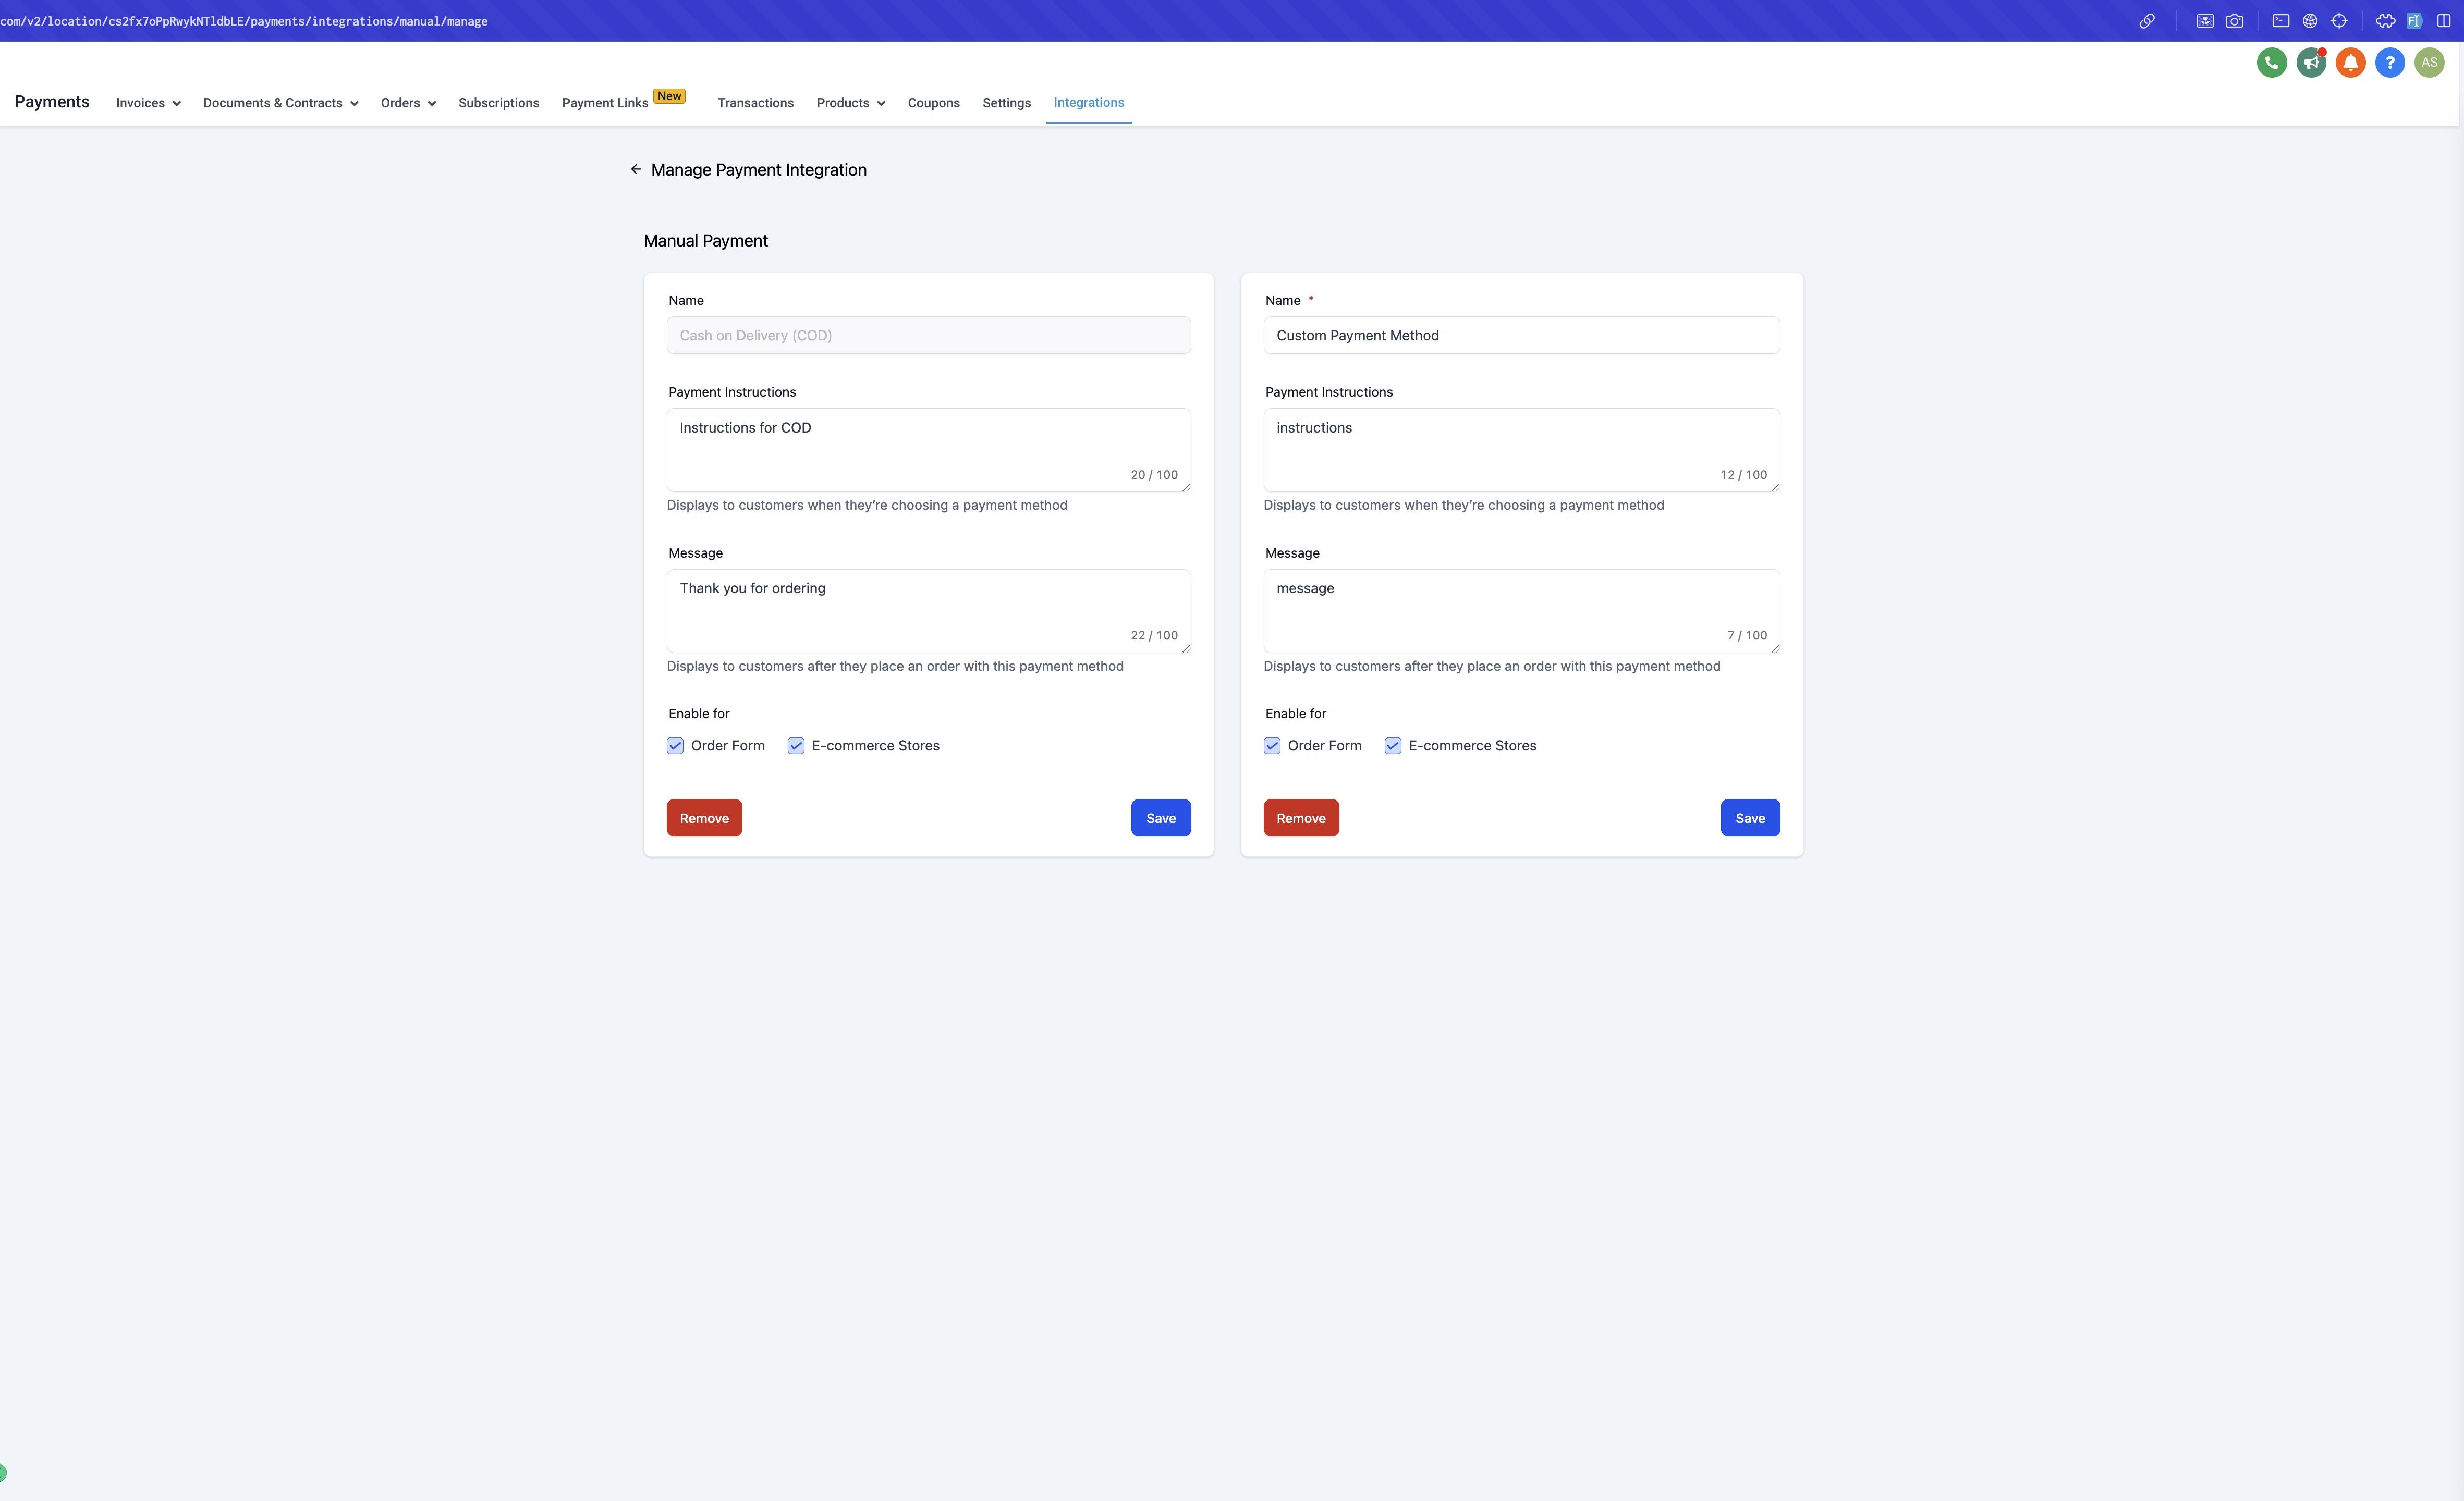2464x1501 pixels.
Task: Click the blue help question mark icon
Action: [x=2389, y=63]
